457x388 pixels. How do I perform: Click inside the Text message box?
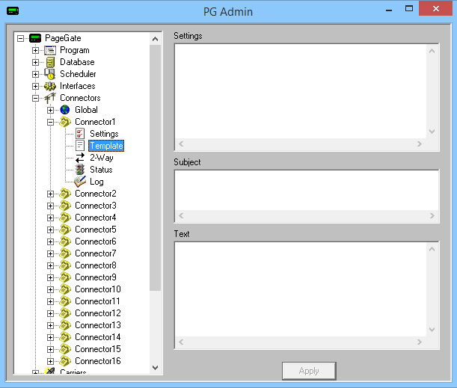(x=301, y=289)
